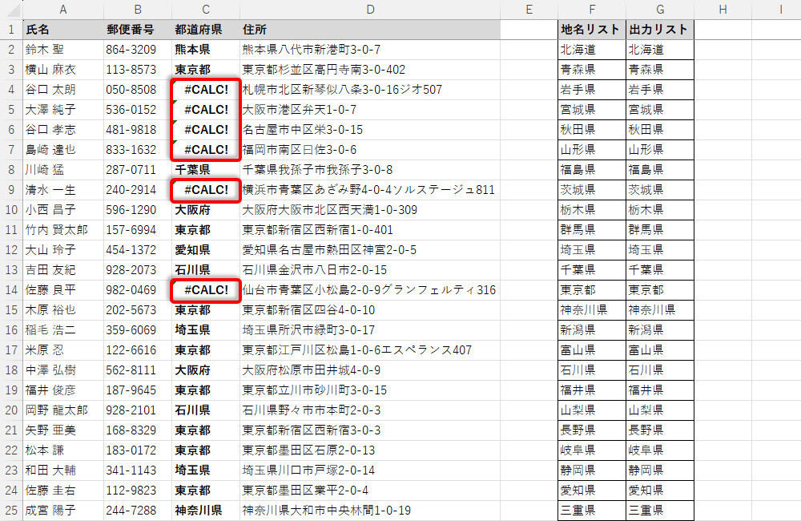The image size is (801, 521).
Task: Select postal code cell 113-8573
Action: click(137, 70)
